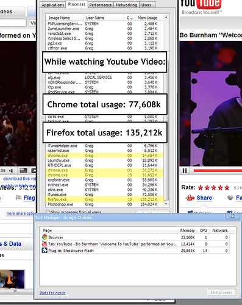Give a one-star rating with the first star

[201, 187]
